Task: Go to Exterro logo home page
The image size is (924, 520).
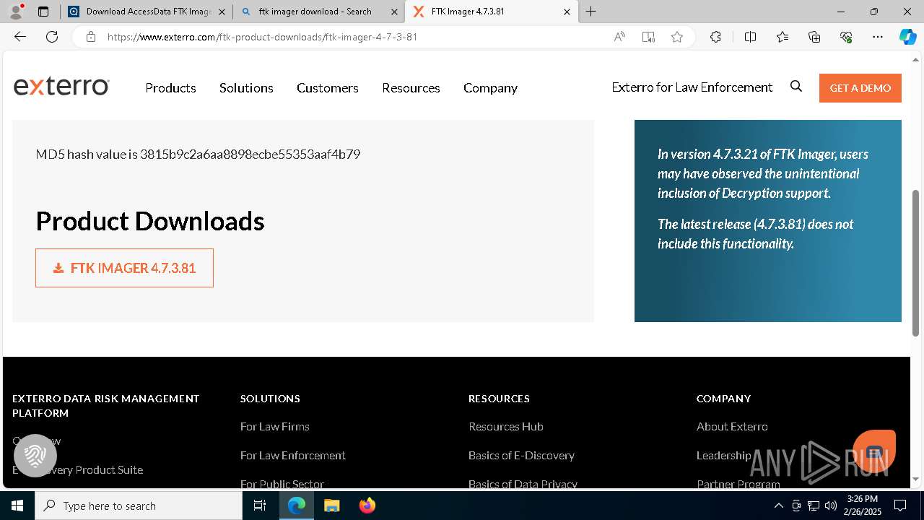Action: pyautogui.click(x=61, y=87)
